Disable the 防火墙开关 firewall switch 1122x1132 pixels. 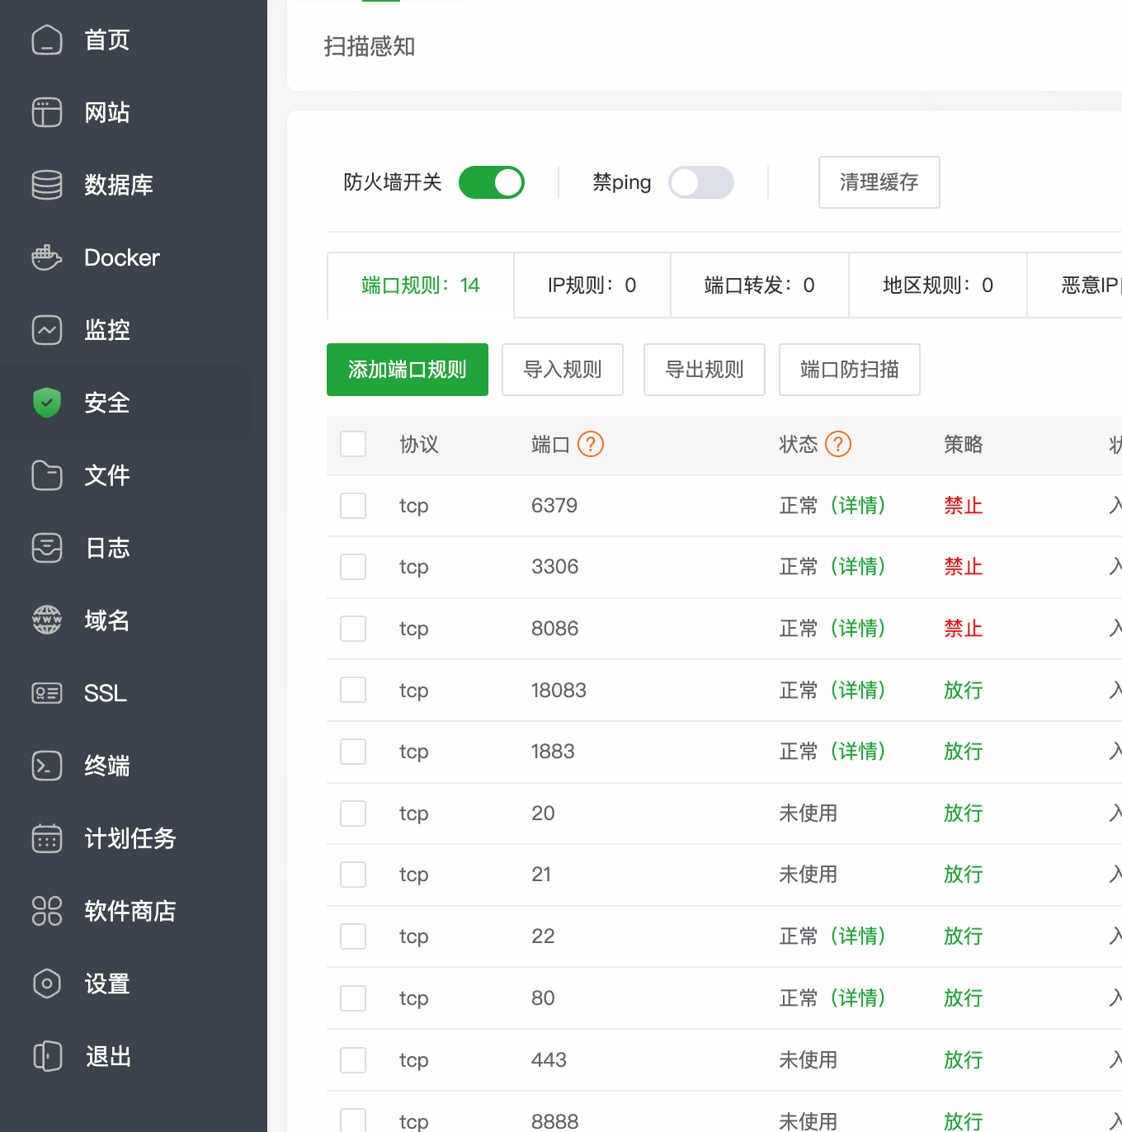coord(492,182)
